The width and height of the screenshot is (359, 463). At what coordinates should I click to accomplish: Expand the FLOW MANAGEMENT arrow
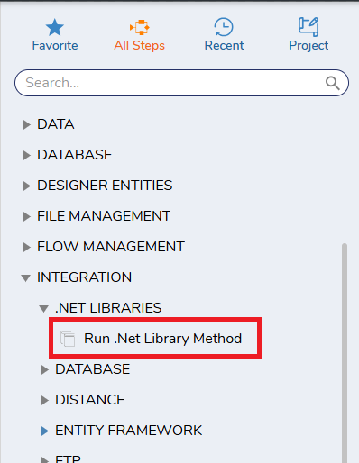tap(27, 247)
